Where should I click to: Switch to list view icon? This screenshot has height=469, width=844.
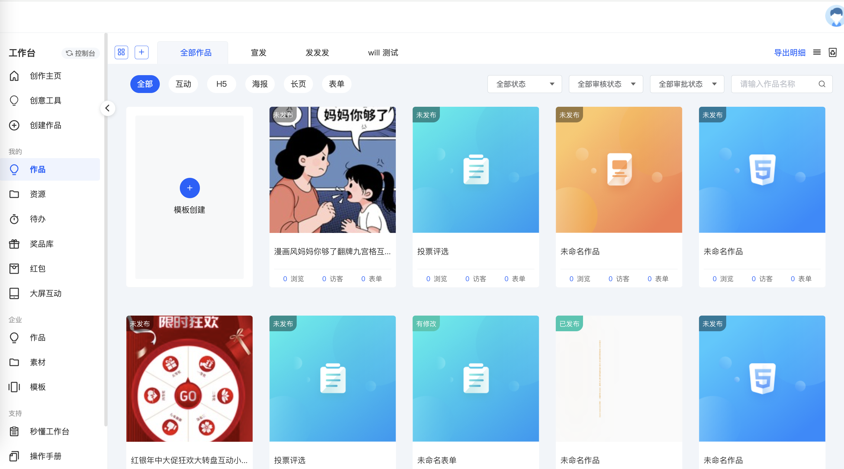point(817,52)
